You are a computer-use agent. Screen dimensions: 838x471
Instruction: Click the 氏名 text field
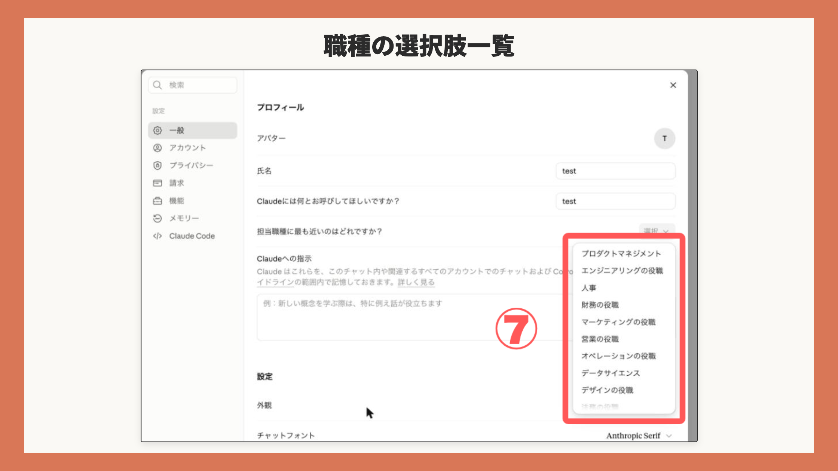point(615,171)
